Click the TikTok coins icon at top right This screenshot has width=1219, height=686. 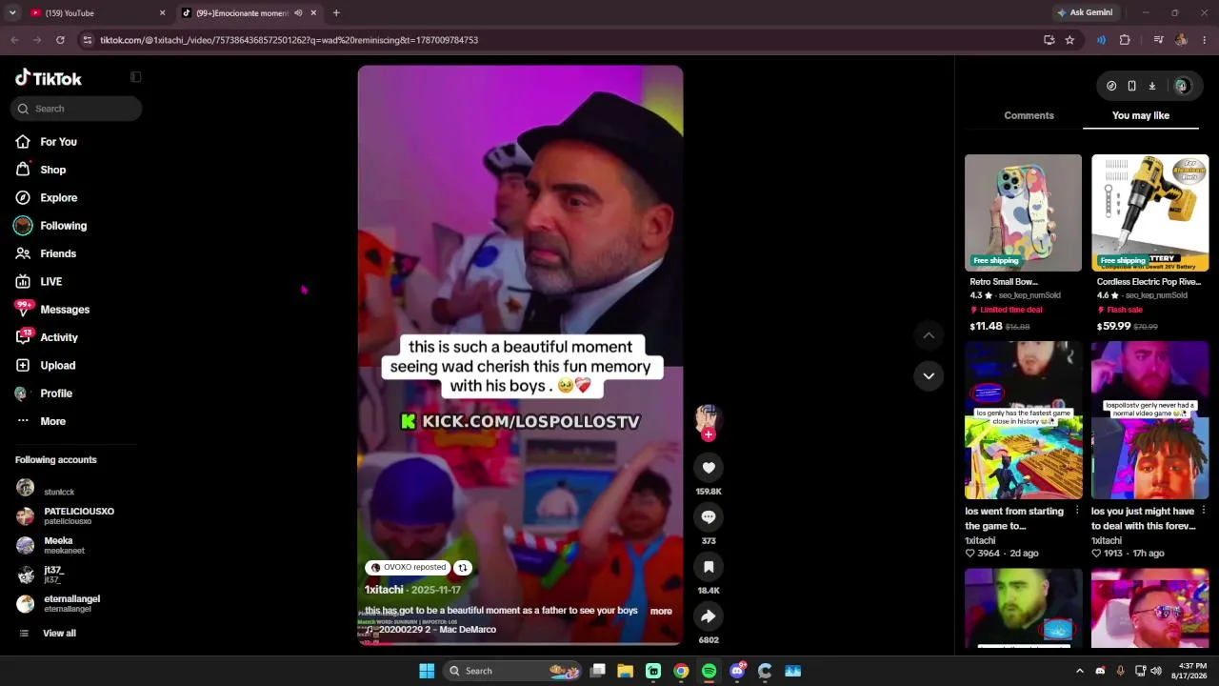point(1111,86)
